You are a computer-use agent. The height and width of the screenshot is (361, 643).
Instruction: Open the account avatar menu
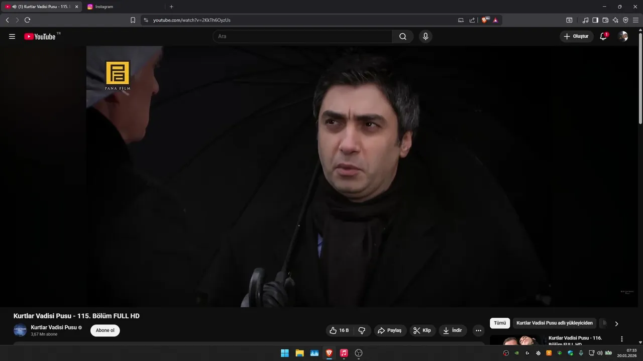click(623, 37)
